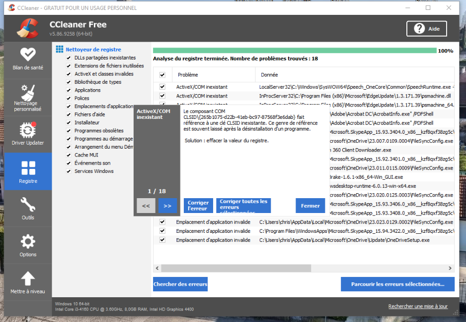
Task: Toggle DLLs partagées inexistantes checkbox
Action: pyautogui.click(x=69, y=58)
